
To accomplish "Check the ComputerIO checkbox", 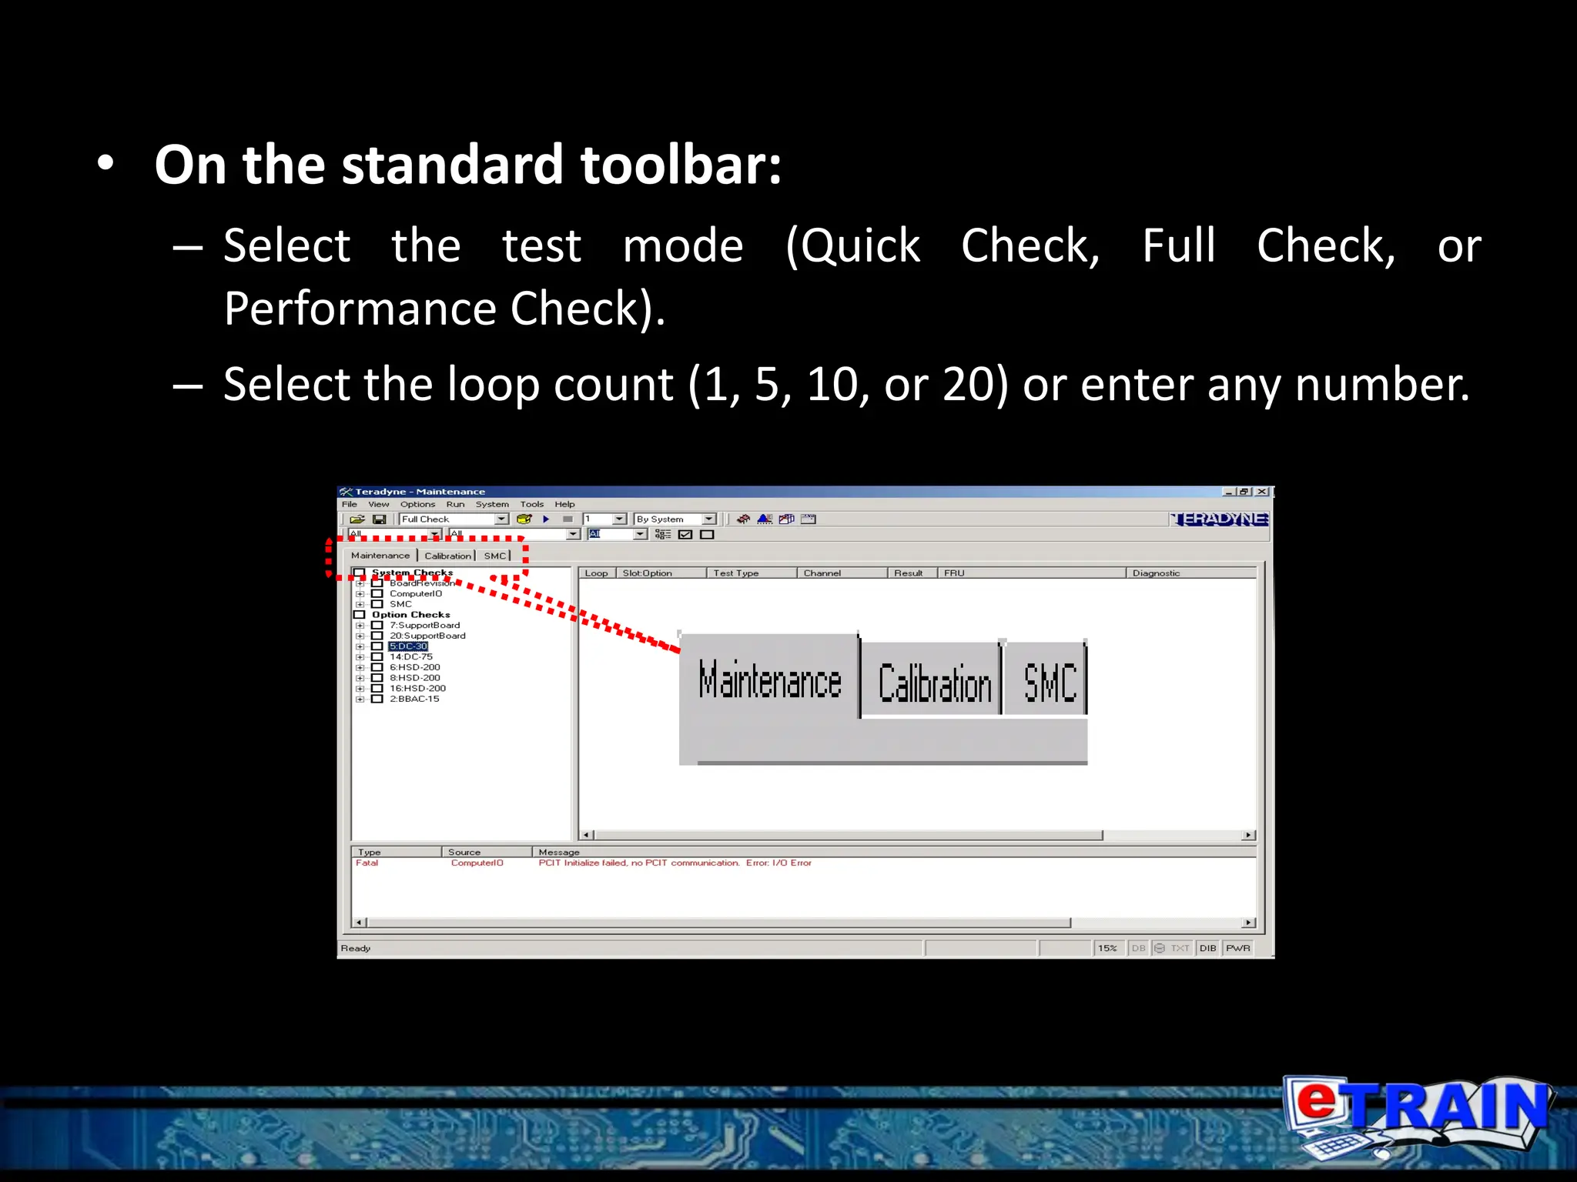I will tap(377, 594).
